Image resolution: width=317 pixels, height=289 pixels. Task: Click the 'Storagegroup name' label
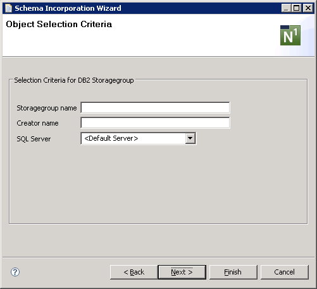[x=47, y=108]
